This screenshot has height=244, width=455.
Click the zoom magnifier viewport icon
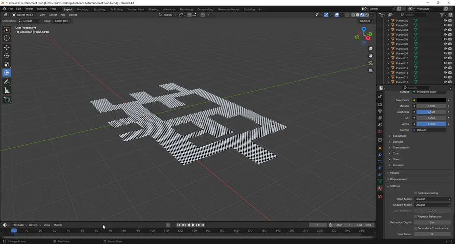click(x=370, y=48)
